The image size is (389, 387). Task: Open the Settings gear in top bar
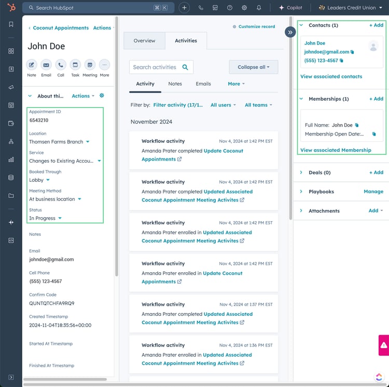(244, 8)
